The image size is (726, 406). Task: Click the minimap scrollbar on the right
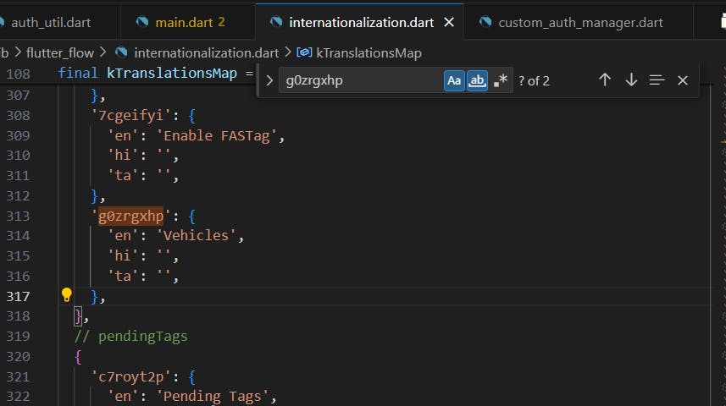720,211
